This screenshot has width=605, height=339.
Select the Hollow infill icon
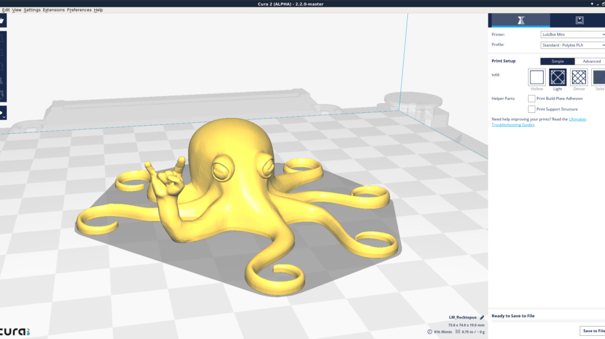click(536, 77)
